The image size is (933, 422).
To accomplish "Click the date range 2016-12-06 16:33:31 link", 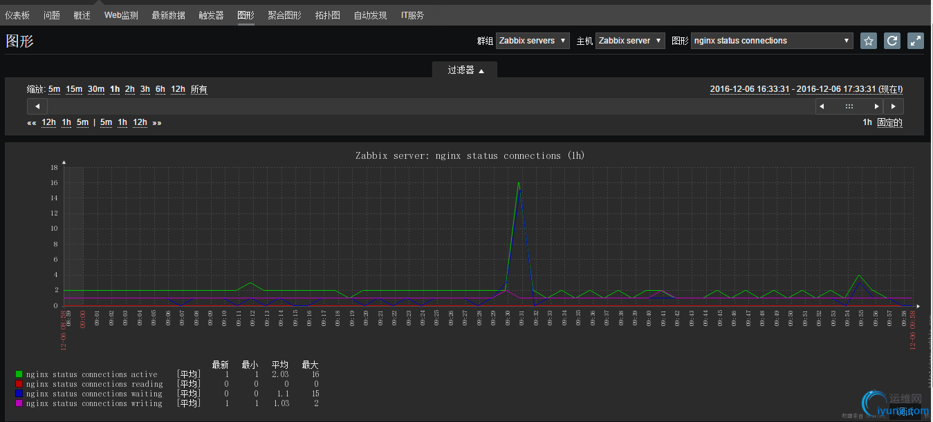I will [x=750, y=89].
